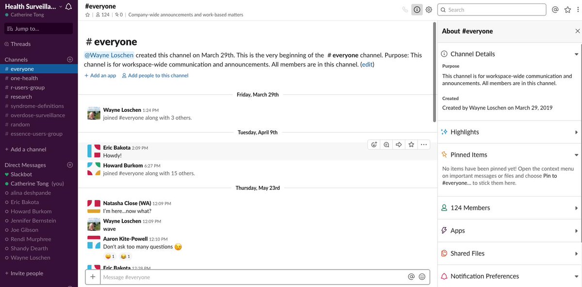Screen dimensions: 582x287
Task: Share the Howdy message with arrow icon
Action: tap(399, 144)
